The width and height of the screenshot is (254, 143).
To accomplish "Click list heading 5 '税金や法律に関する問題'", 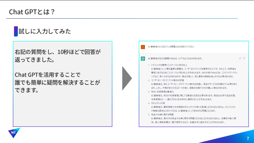I will click(162, 114).
